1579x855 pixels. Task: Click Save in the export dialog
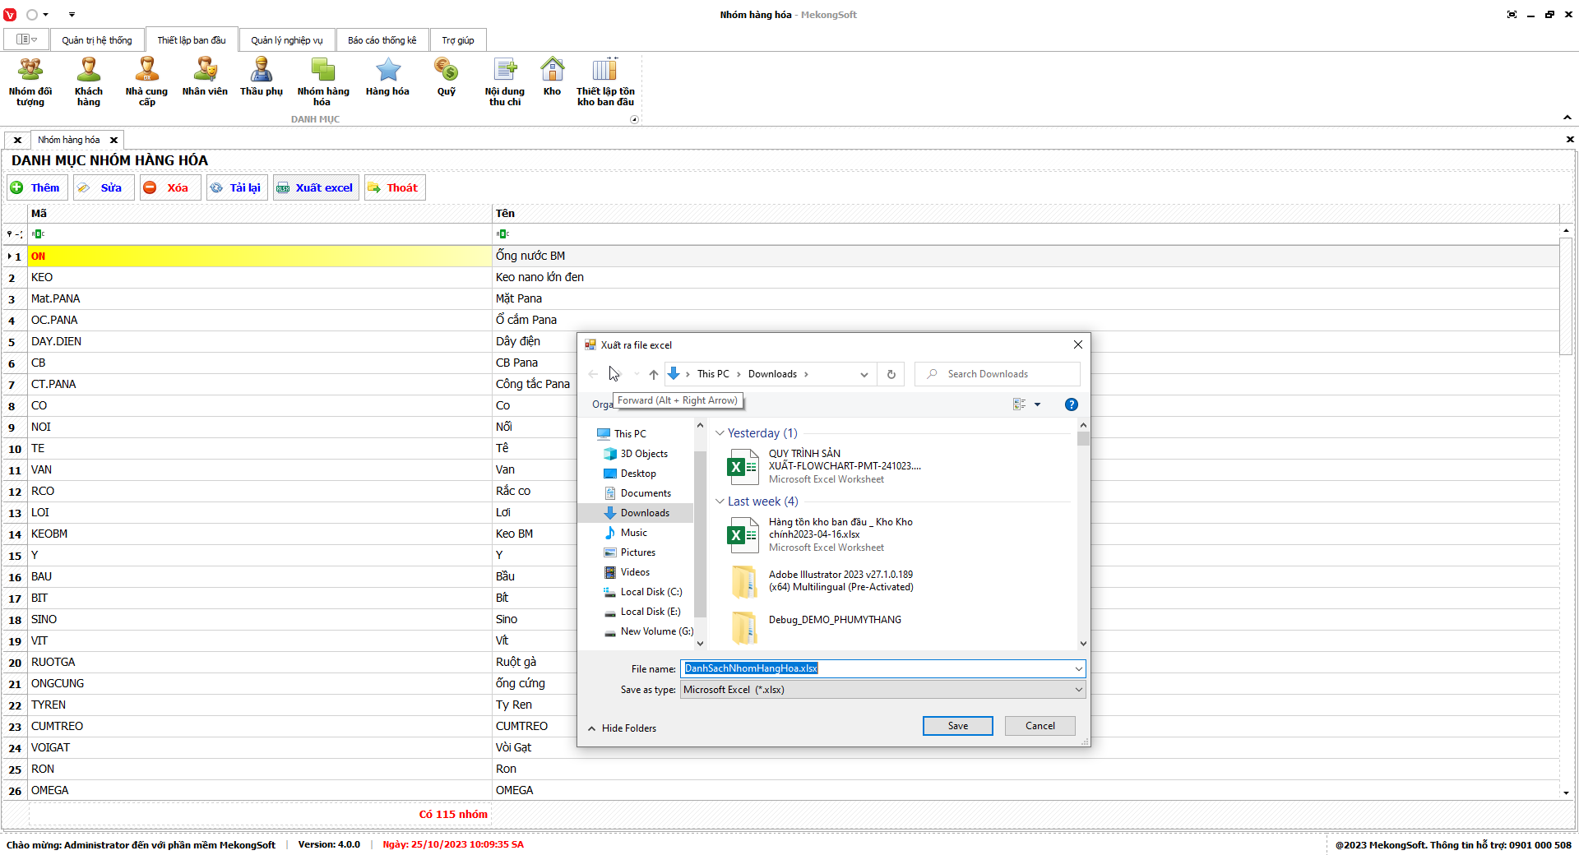pyautogui.click(x=958, y=726)
